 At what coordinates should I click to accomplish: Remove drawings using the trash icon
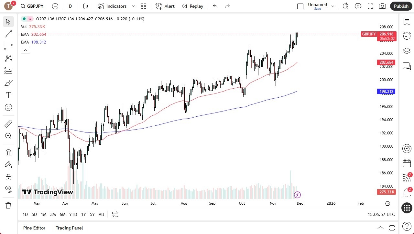point(8,205)
